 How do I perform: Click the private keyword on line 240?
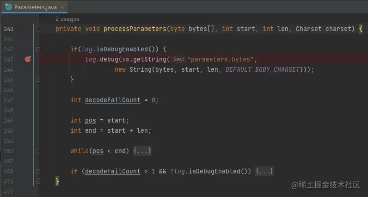pos(68,29)
